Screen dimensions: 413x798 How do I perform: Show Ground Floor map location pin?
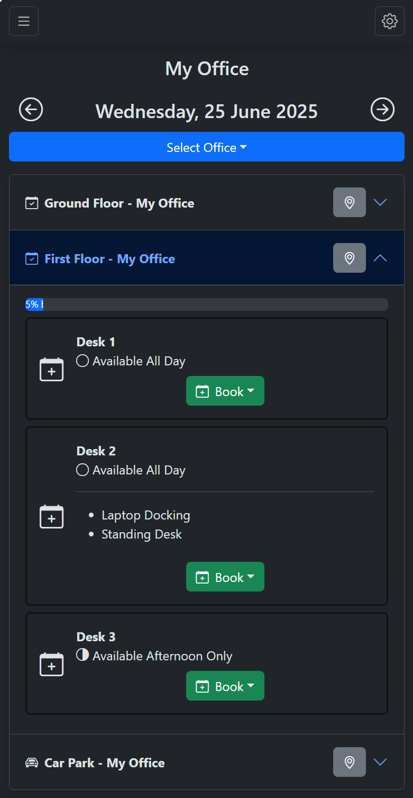[x=349, y=202]
